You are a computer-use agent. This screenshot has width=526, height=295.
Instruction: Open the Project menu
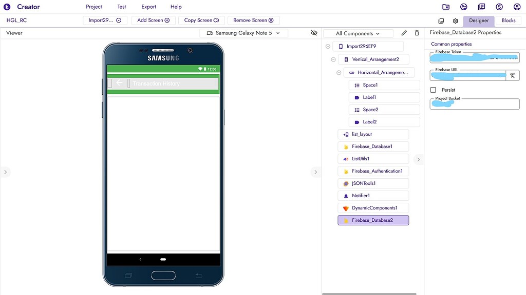93,7
